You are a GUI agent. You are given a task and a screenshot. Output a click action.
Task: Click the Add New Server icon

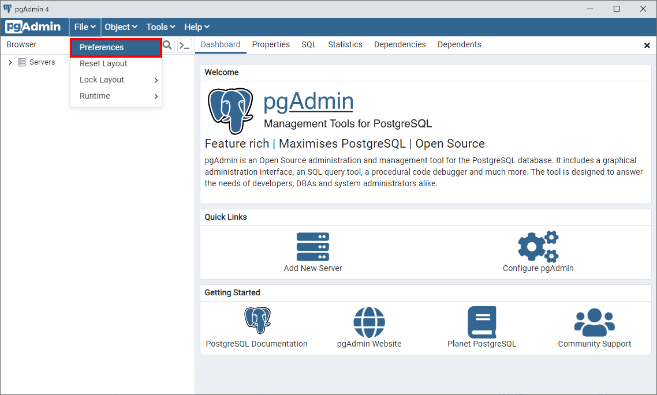click(312, 246)
